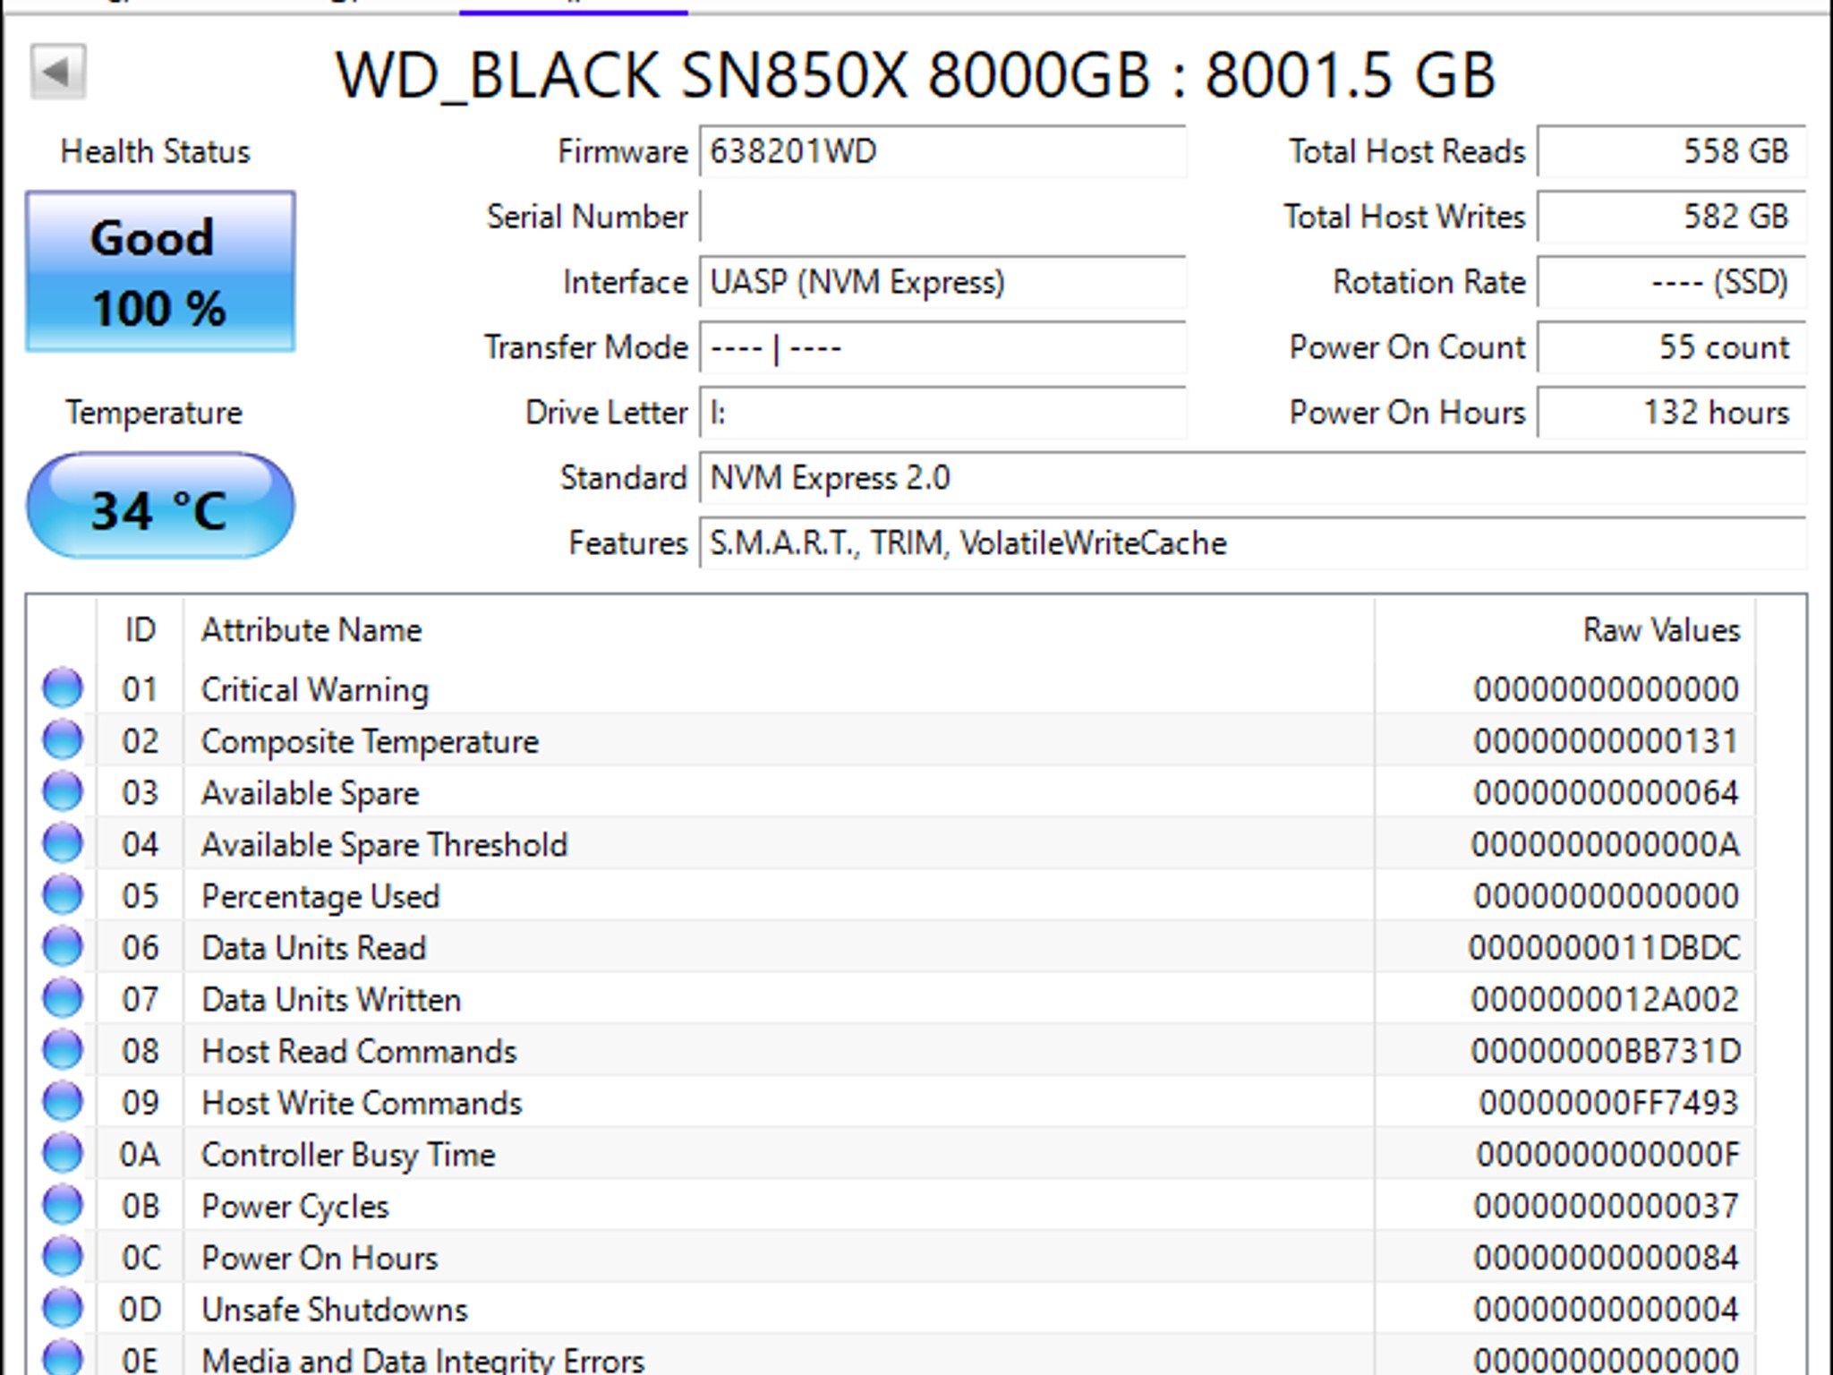Screen dimensions: 1833x1375
Task: Click the empty Serial Number field
Action: coord(942,217)
